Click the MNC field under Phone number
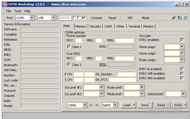The image size is (190, 119). tap(98, 40)
